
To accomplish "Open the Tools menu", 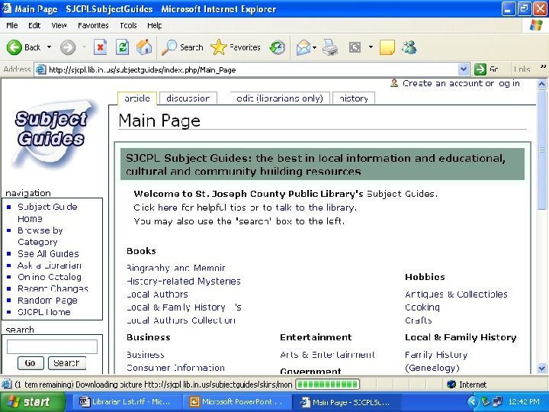I will [128, 26].
